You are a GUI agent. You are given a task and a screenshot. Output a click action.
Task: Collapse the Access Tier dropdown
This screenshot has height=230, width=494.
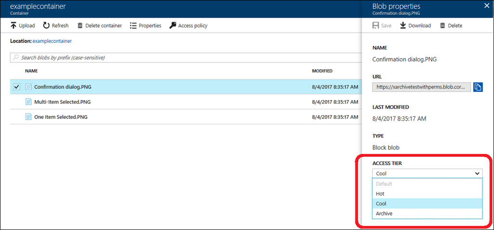point(477,173)
